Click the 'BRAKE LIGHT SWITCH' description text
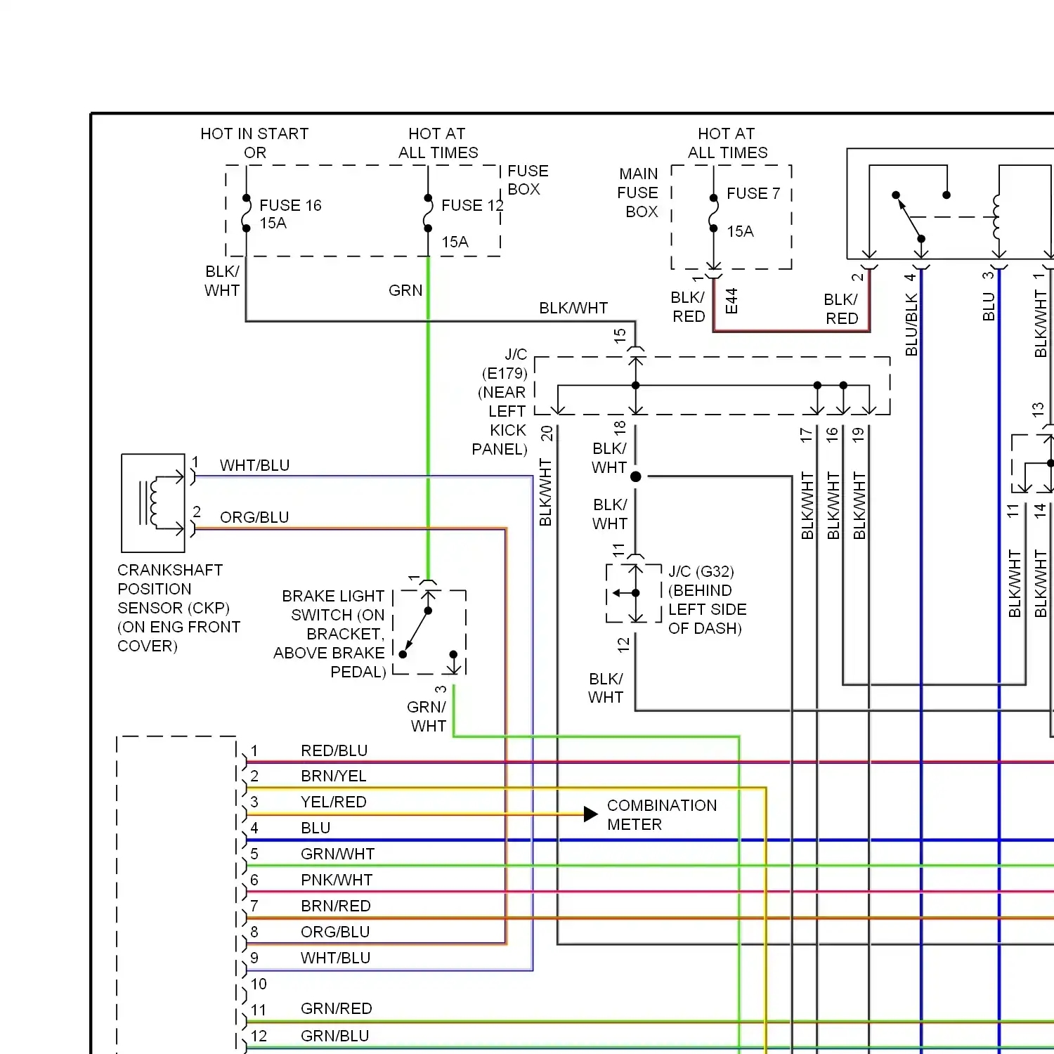 coord(330,634)
